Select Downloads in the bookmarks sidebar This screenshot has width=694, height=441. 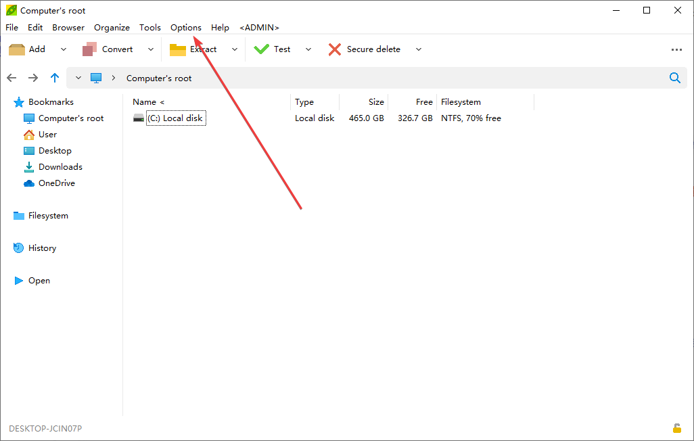click(x=60, y=167)
